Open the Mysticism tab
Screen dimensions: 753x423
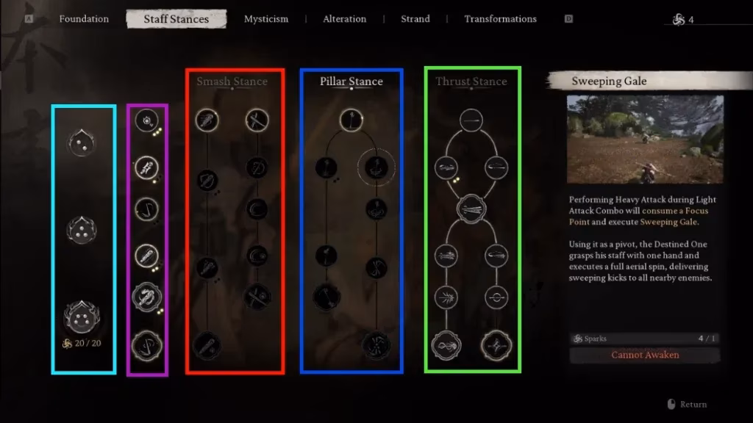[x=265, y=19]
